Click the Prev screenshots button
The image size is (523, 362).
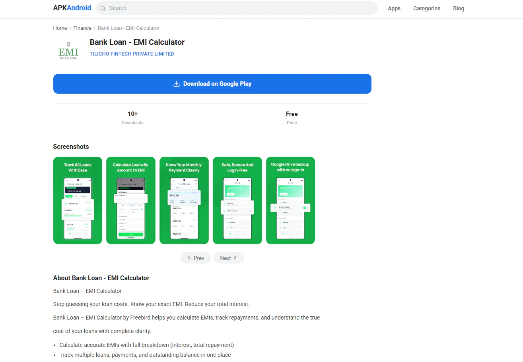coord(195,258)
